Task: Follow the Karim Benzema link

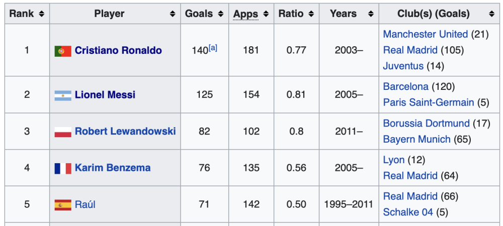Action: click(113, 168)
